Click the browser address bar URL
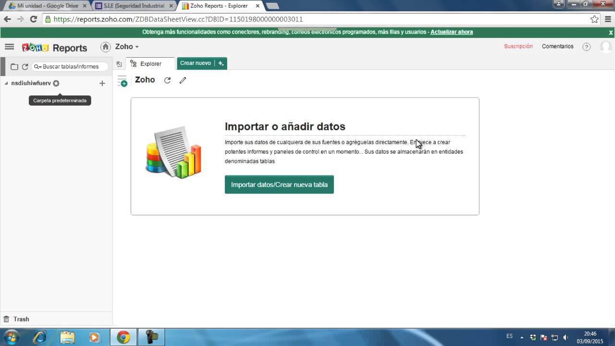 pyautogui.click(x=178, y=19)
